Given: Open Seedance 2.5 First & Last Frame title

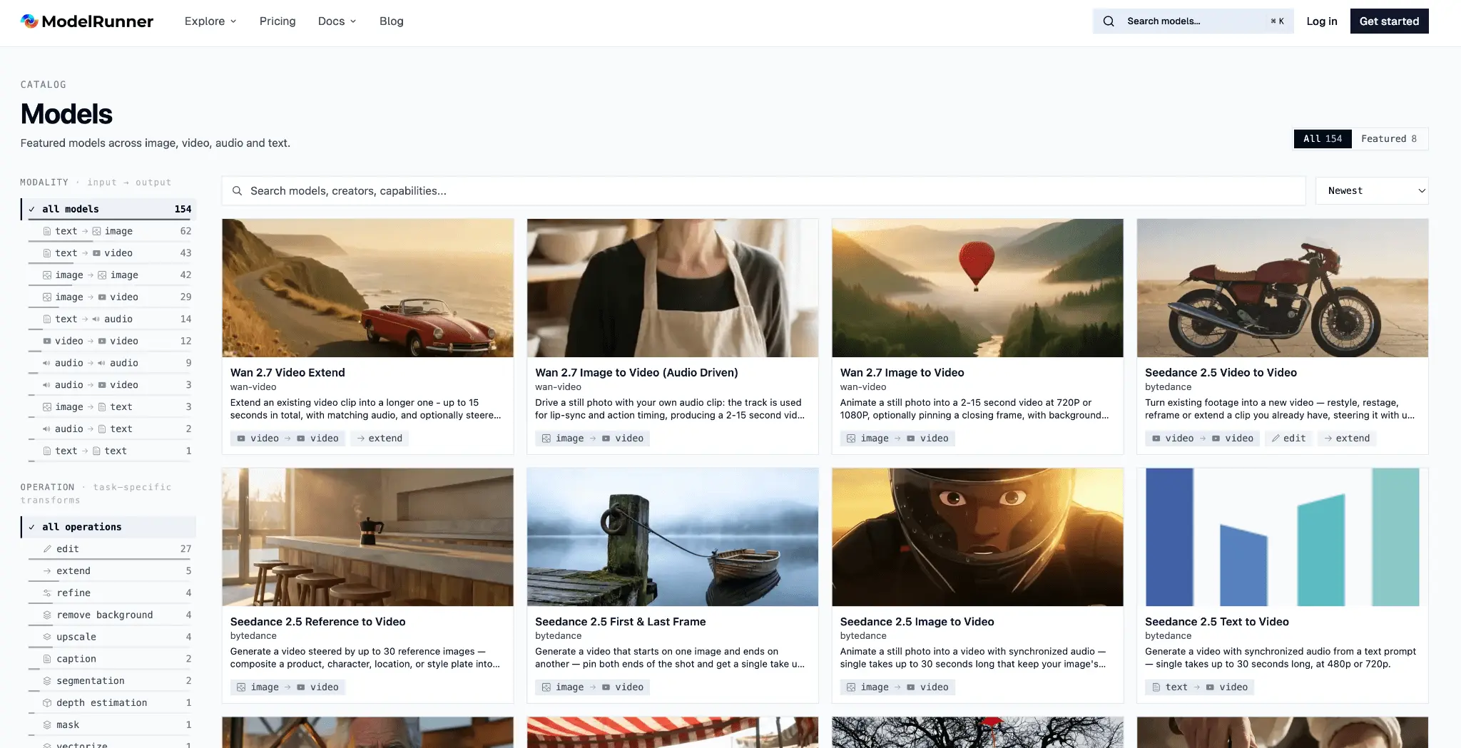Looking at the screenshot, I should coord(621,622).
